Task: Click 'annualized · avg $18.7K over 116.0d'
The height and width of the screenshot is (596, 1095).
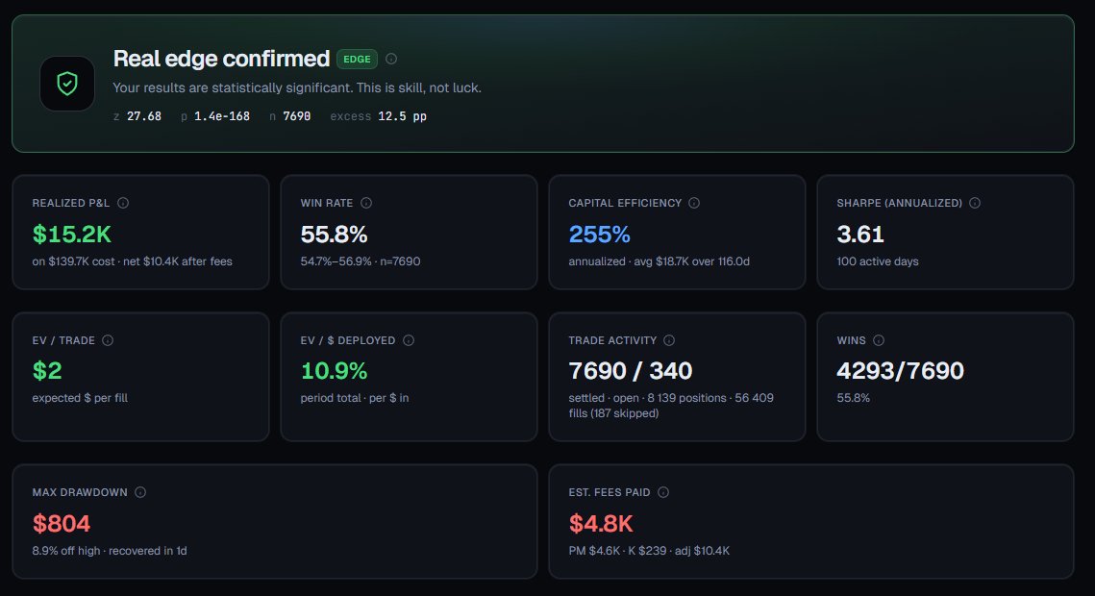Action: coord(659,261)
